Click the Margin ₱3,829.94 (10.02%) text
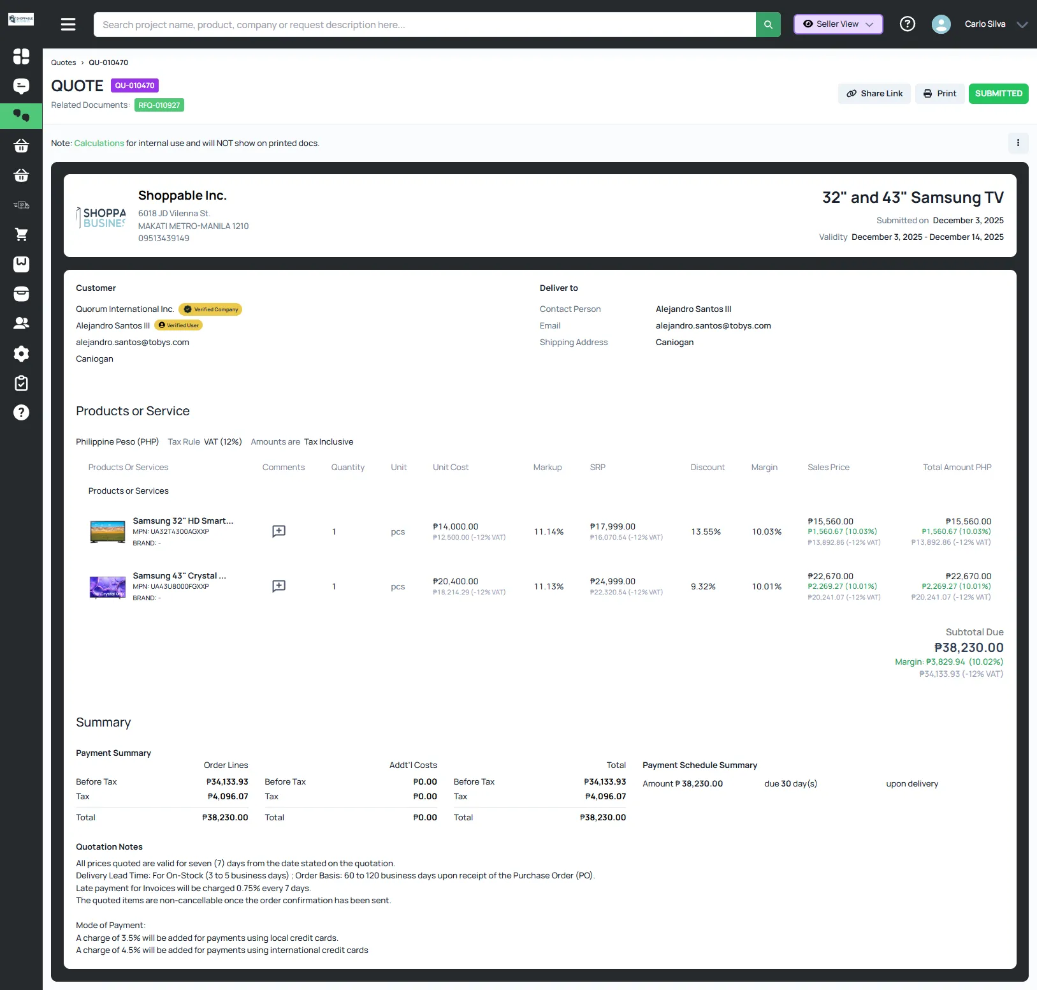Screen dimensions: 1037x990 pos(949,661)
